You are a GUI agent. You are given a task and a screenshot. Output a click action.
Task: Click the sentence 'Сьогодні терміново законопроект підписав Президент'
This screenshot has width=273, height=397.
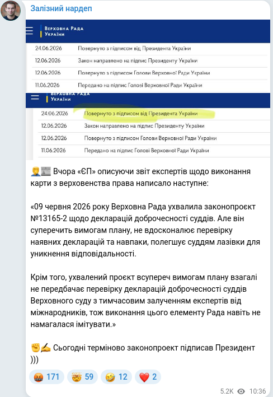point(154,348)
